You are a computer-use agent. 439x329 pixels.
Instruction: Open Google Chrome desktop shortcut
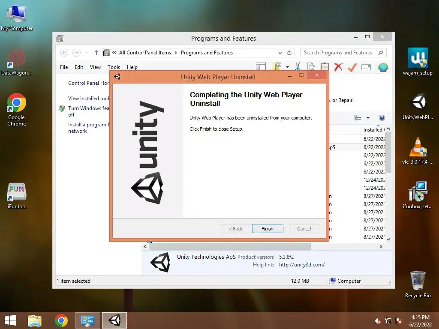point(17,109)
